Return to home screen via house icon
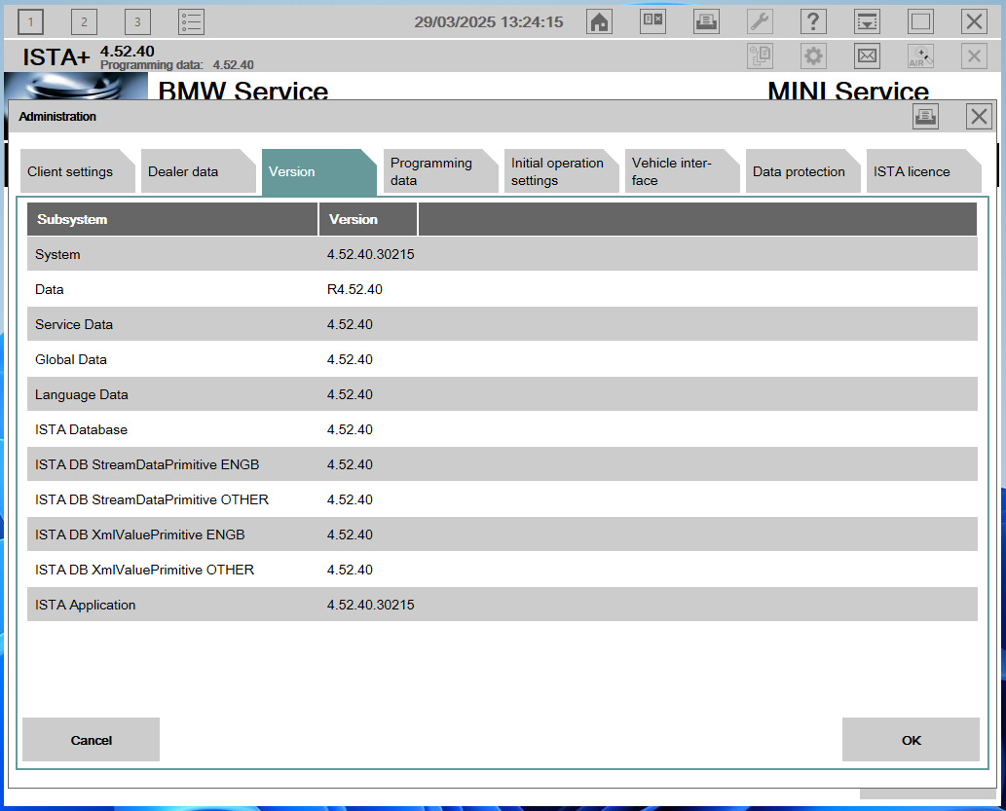 [599, 20]
